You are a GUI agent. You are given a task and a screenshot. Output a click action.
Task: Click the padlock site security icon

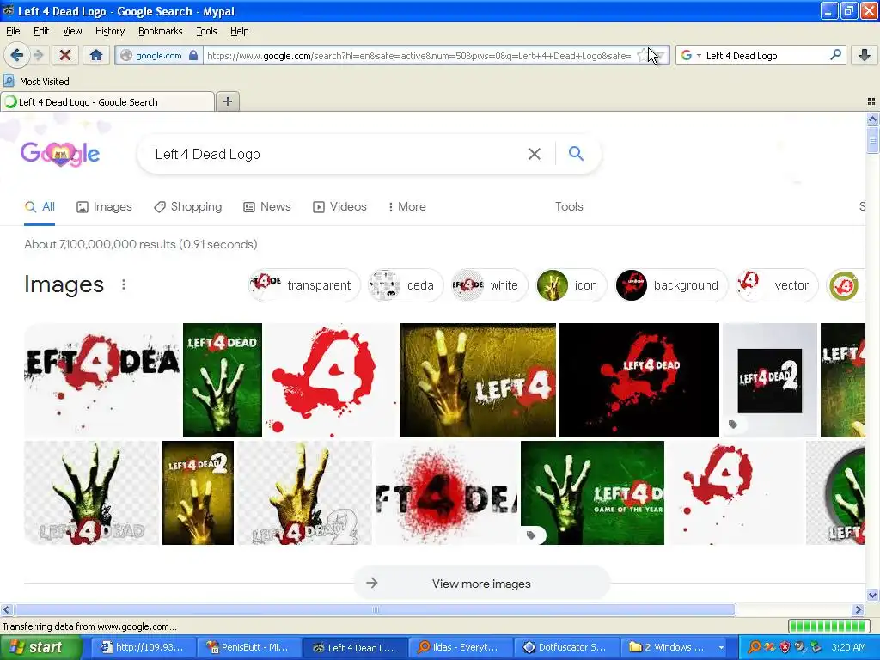(193, 55)
